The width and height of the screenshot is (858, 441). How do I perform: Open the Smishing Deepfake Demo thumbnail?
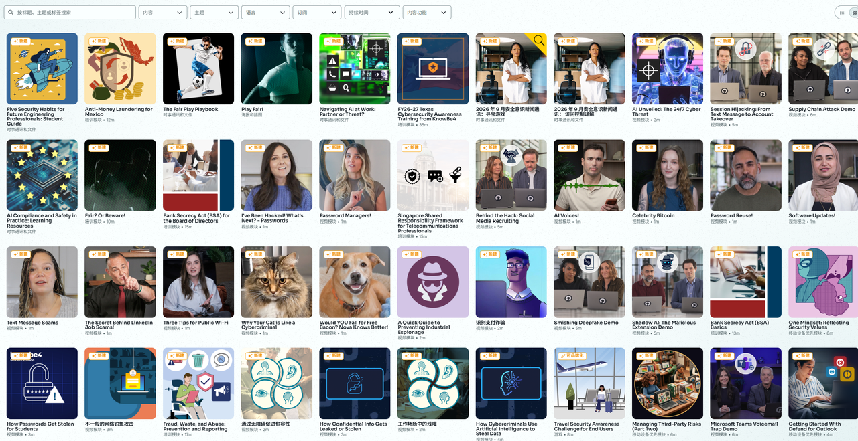coord(590,282)
